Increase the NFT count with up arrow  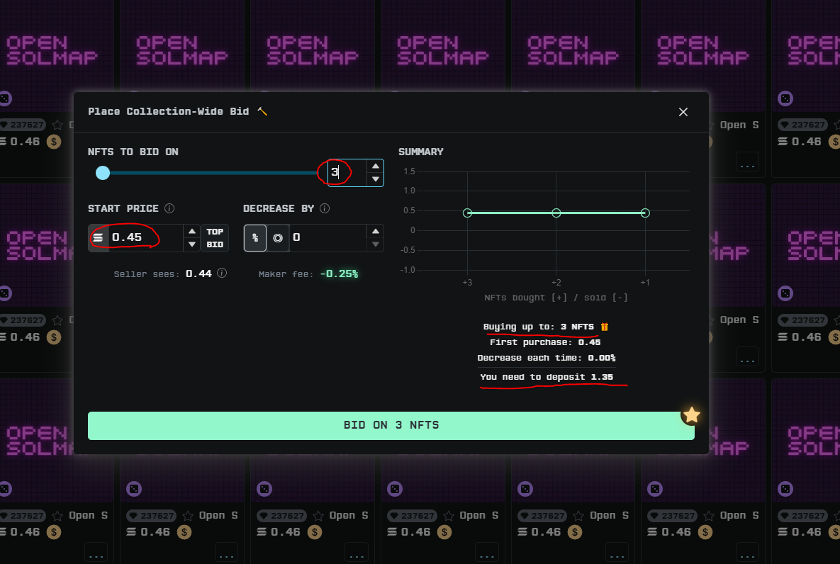click(376, 166)
